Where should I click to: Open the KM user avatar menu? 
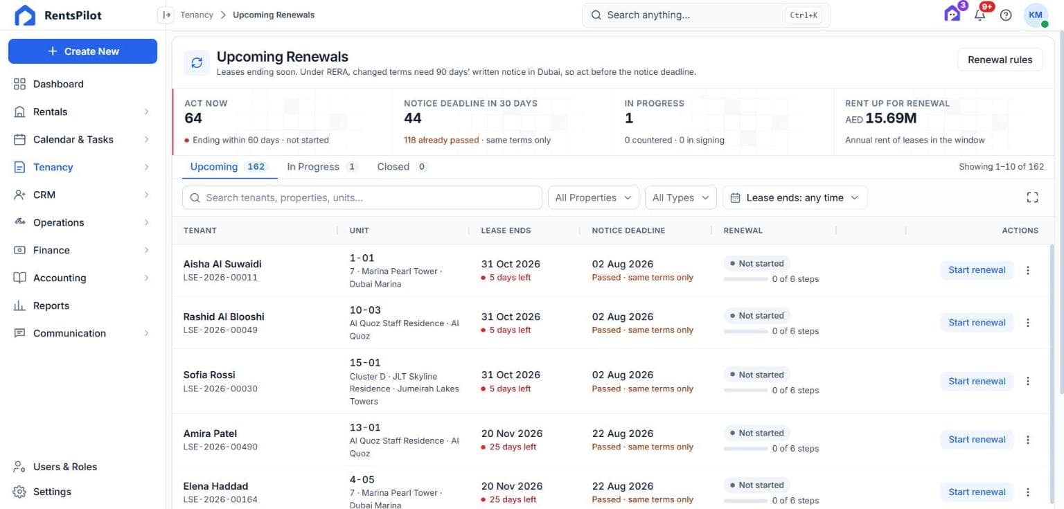pyautogui.click(x=1036, y=15)
